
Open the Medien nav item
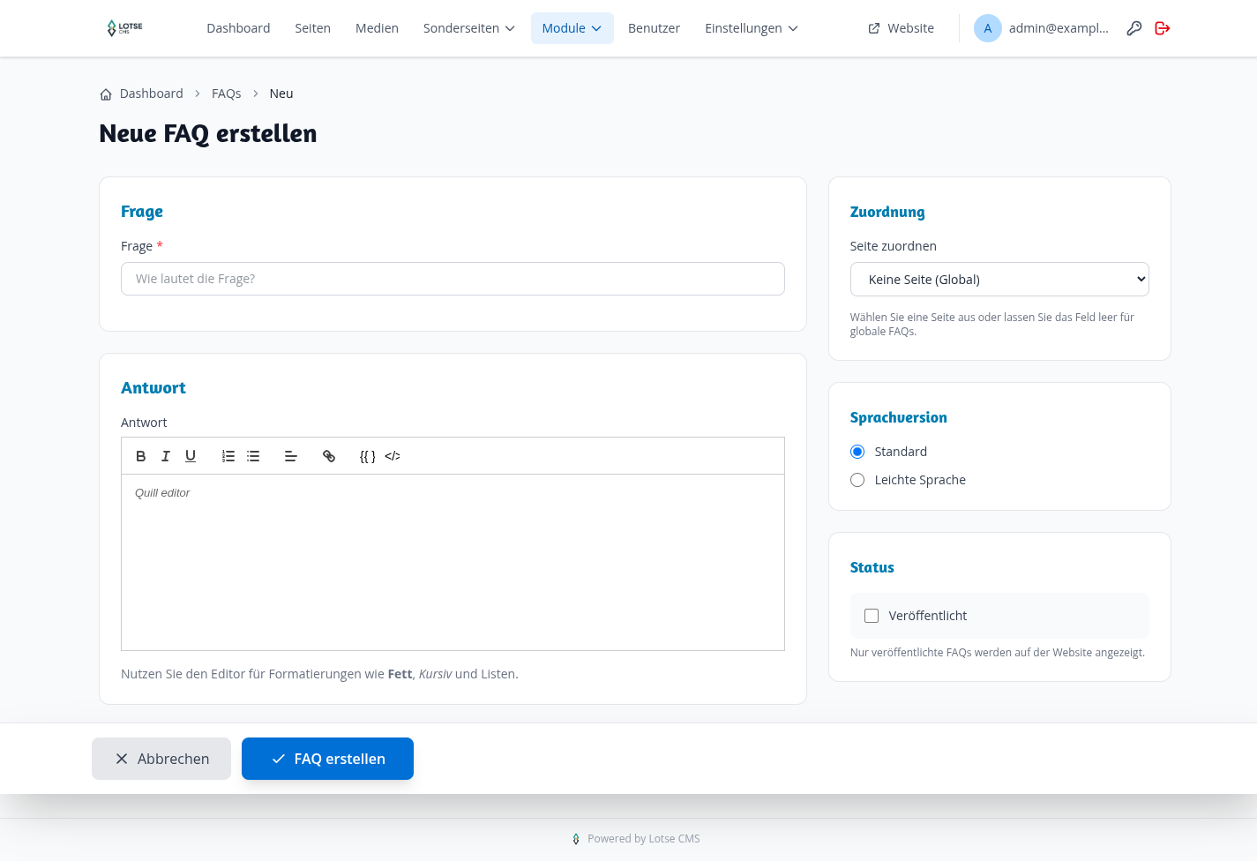(378, 28)
